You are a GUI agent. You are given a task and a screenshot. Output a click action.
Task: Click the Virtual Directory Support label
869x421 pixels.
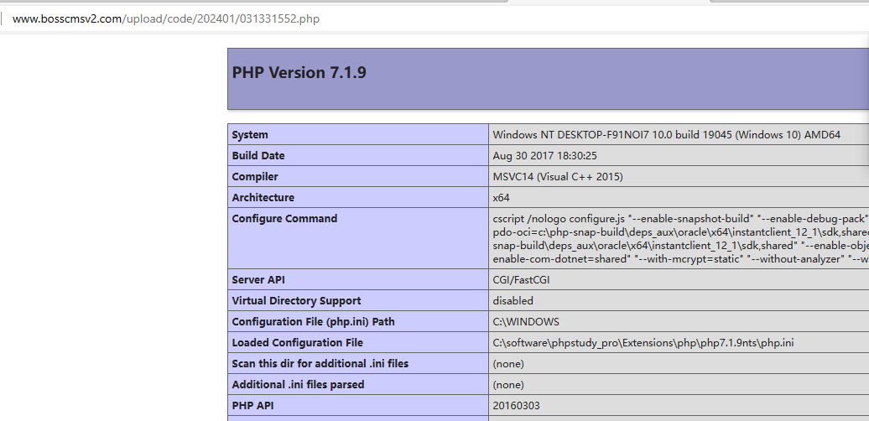[296, 301]
